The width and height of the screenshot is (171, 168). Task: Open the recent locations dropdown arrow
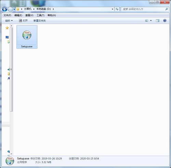tap(14, 9)
